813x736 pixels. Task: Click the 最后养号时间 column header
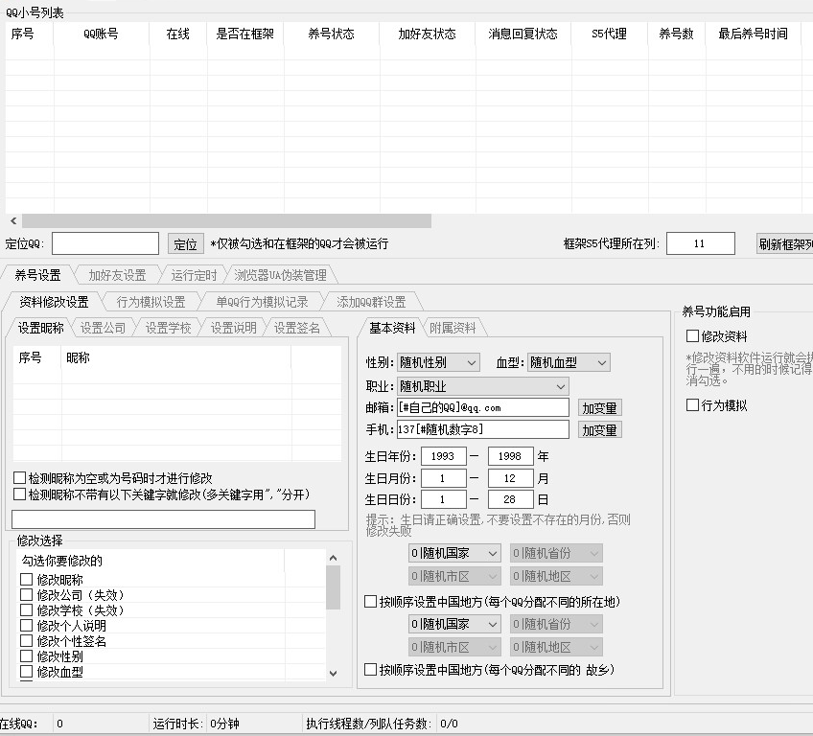point(754,34)
